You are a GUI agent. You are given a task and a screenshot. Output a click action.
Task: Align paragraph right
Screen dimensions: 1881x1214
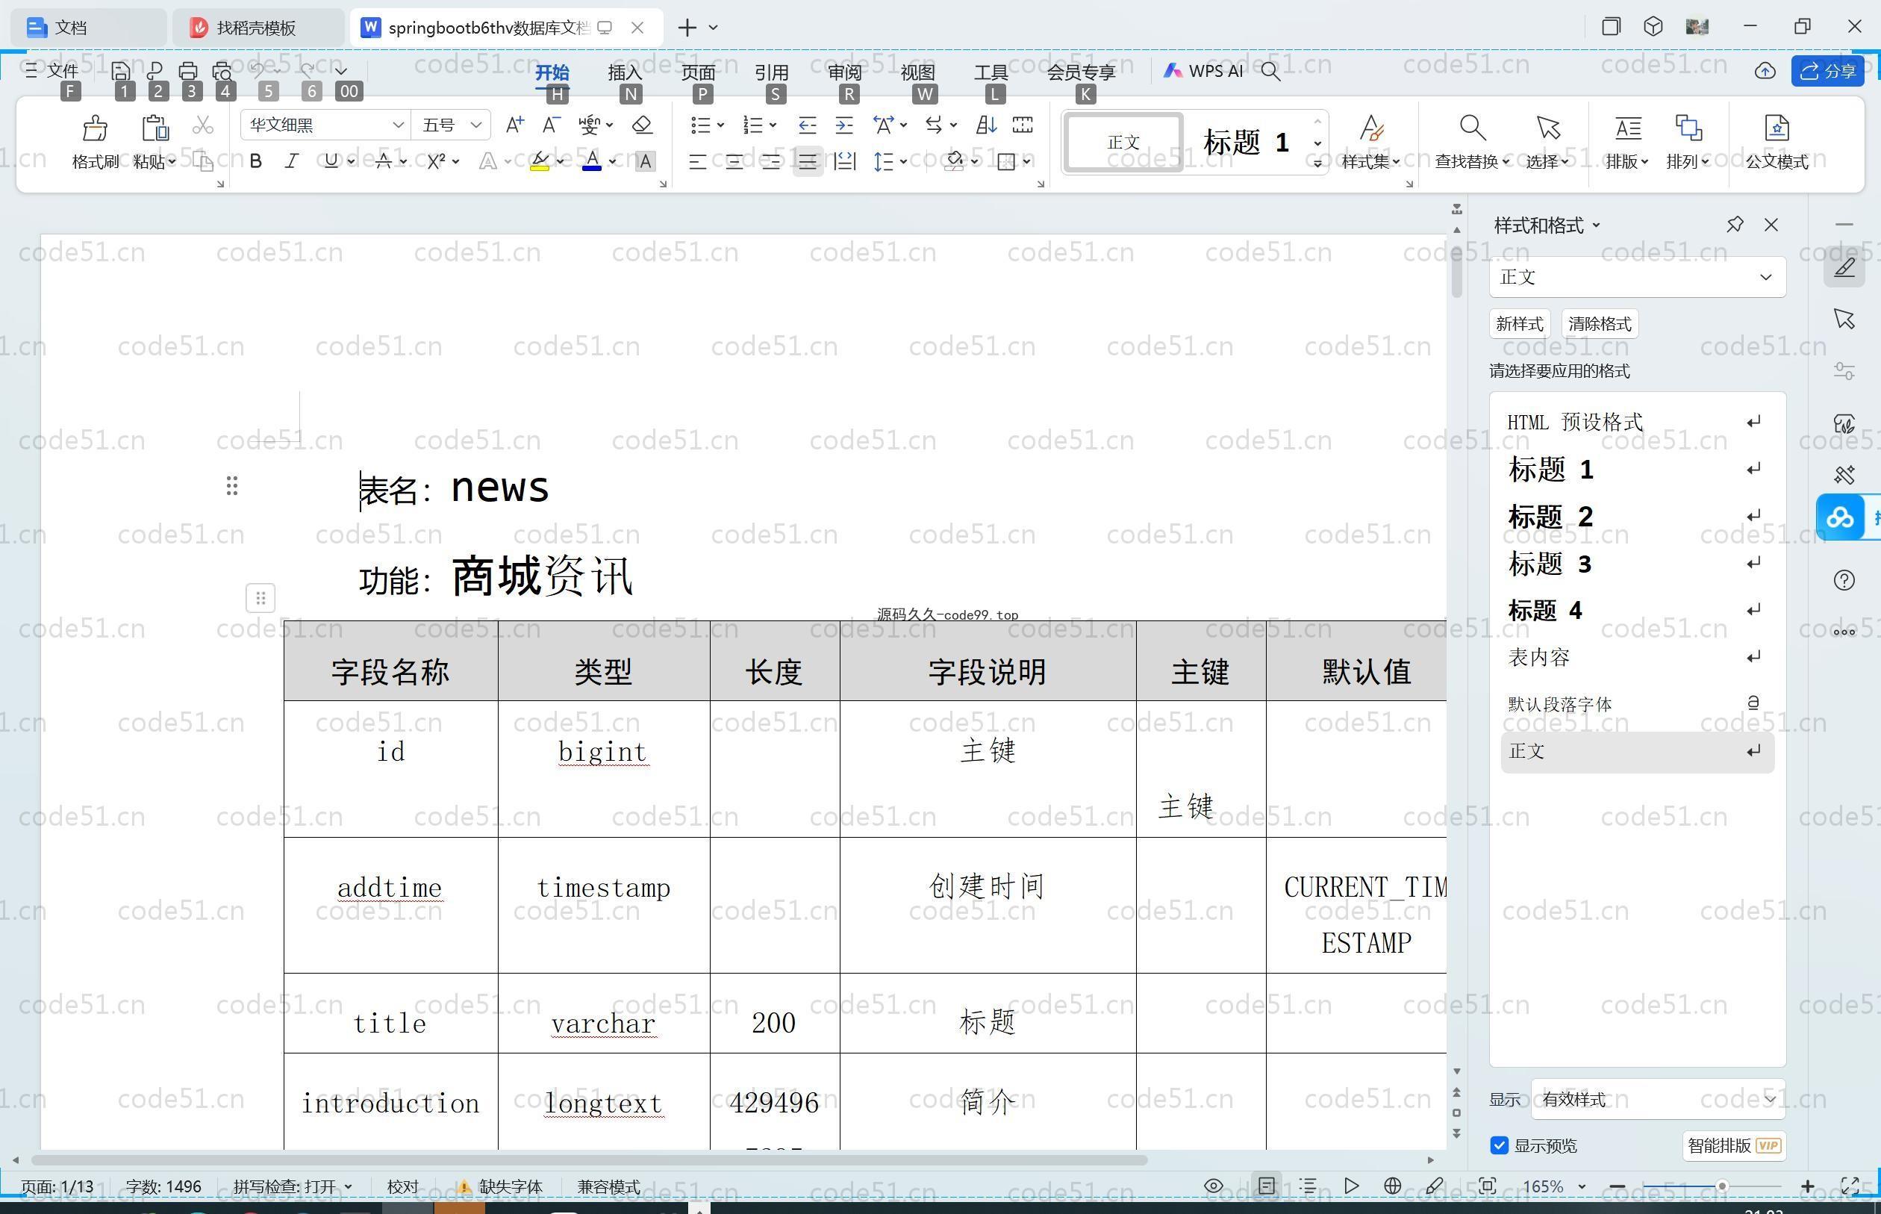[770, 161]
